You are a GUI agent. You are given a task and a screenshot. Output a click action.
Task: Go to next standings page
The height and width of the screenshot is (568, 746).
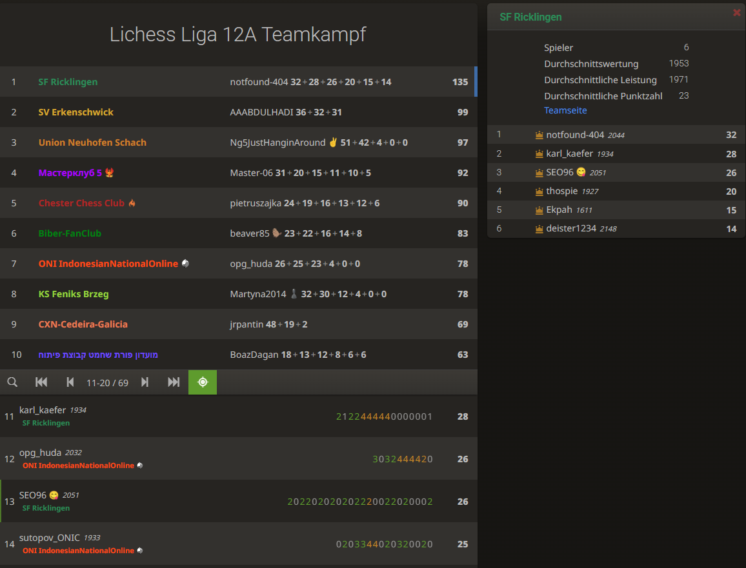145,382
